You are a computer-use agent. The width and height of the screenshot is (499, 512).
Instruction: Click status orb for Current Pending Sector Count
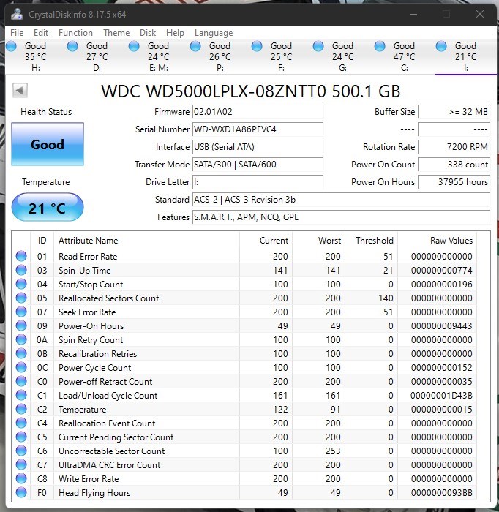coord(21,437)
